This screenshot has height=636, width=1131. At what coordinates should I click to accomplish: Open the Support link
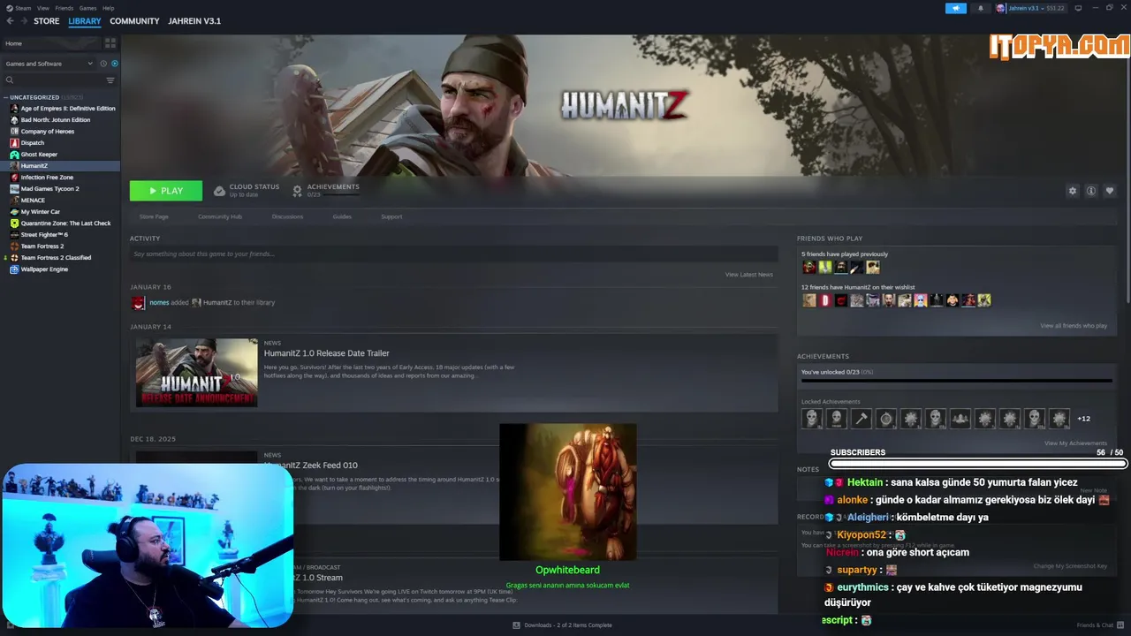coord(391,216)
